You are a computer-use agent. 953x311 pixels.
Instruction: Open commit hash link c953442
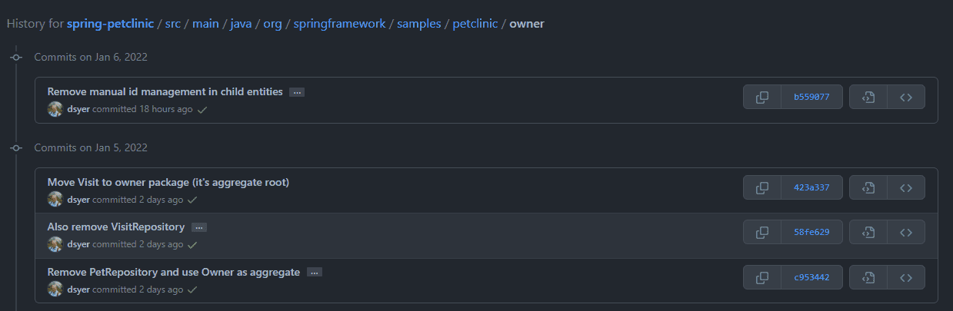(x=811, y=277)
